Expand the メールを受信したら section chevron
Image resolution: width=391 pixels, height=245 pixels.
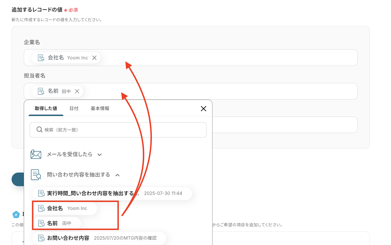click(99, 155)
